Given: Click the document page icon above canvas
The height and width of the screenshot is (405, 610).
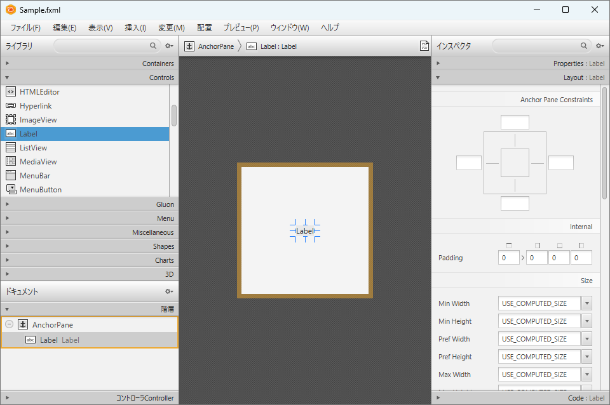Looking at the screenshot, I should pyautogui.click(x=424, y=46).
